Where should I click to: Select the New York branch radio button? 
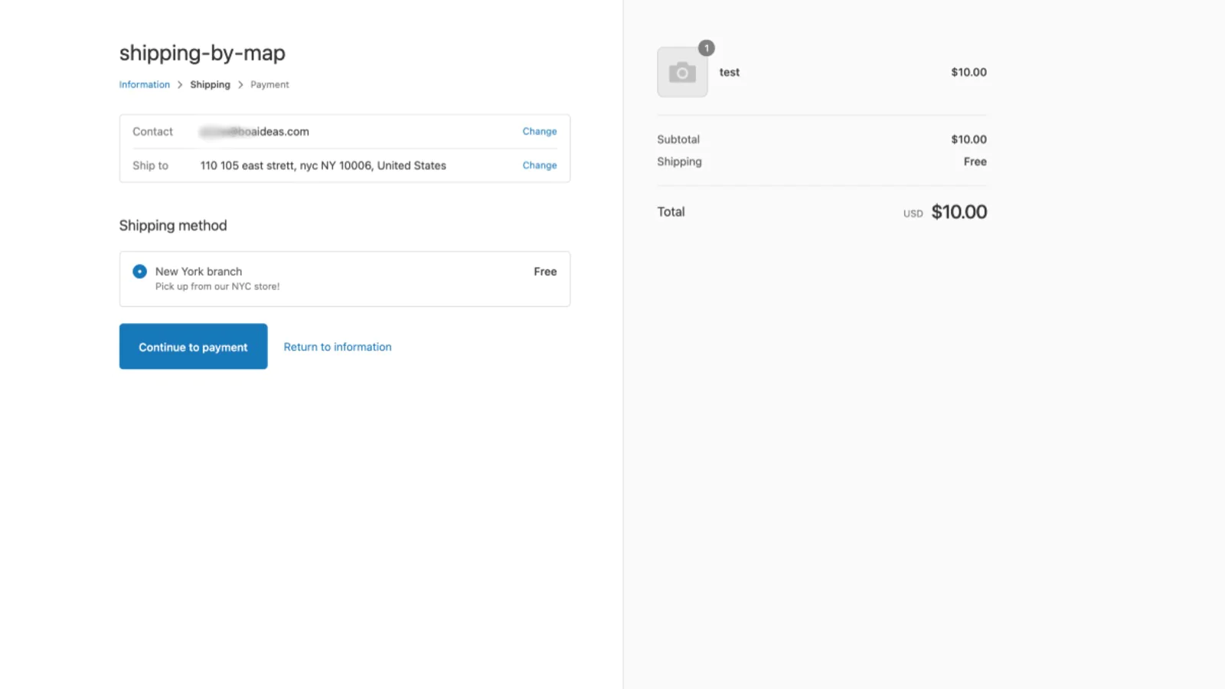(x=140, y=272)
